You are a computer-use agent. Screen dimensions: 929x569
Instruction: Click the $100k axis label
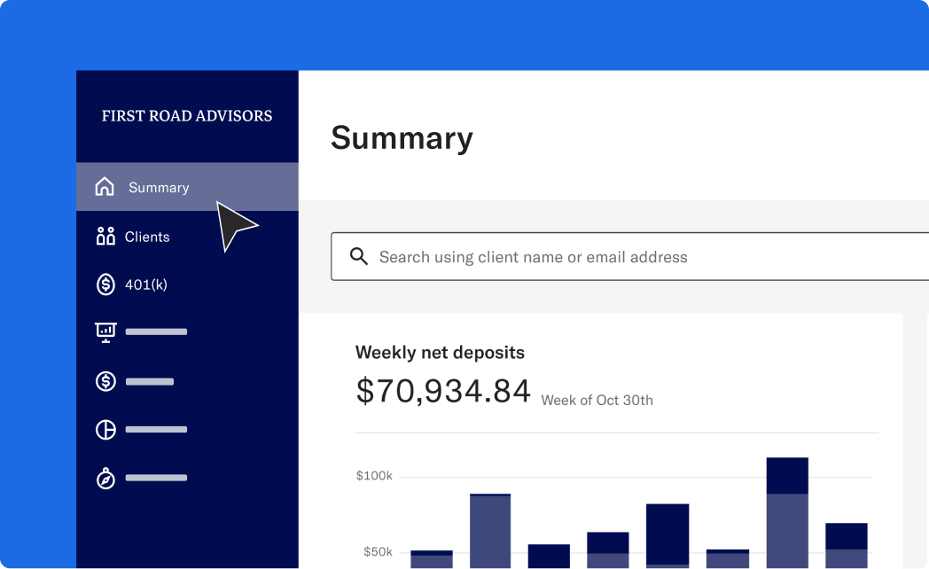(374, 476)
